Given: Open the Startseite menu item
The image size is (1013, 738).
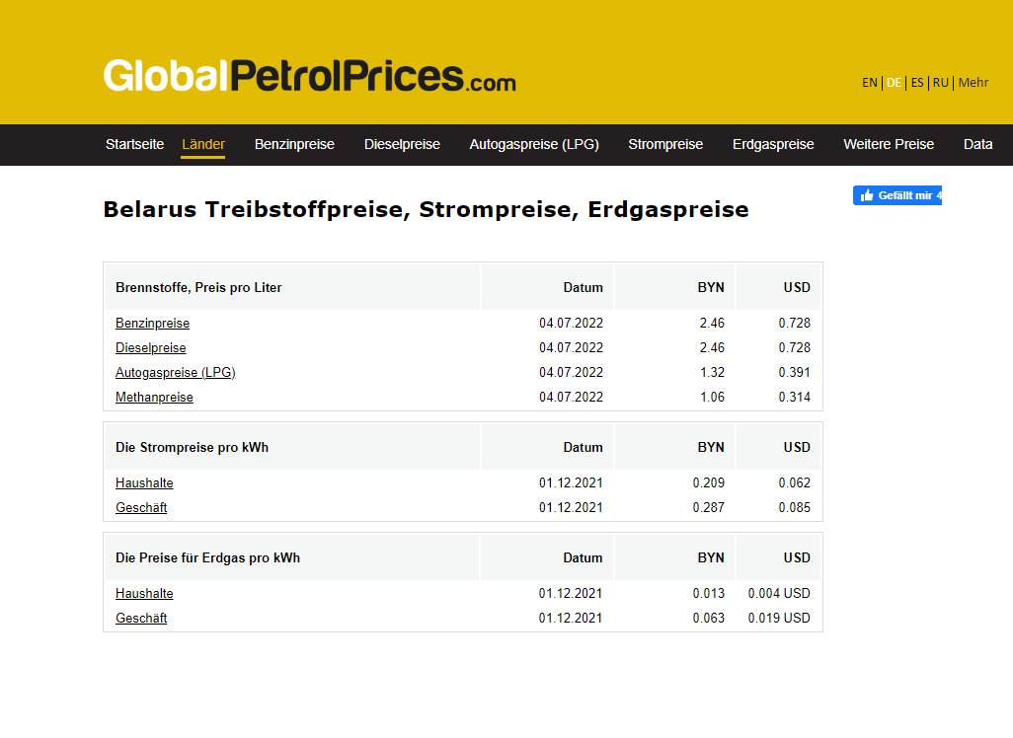Looking at the screenshot, I should [x=134, y=144].
